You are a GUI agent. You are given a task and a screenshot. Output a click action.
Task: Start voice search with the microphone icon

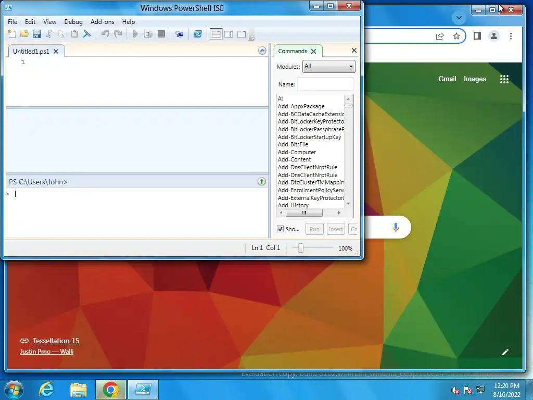(396, 227)
